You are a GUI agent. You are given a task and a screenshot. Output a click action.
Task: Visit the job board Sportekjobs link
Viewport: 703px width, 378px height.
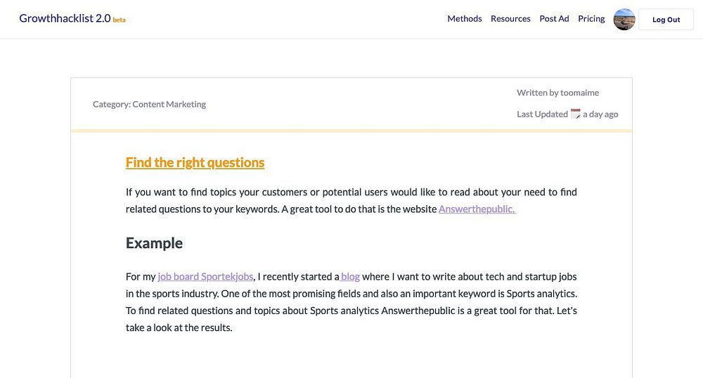coord(205,276)
